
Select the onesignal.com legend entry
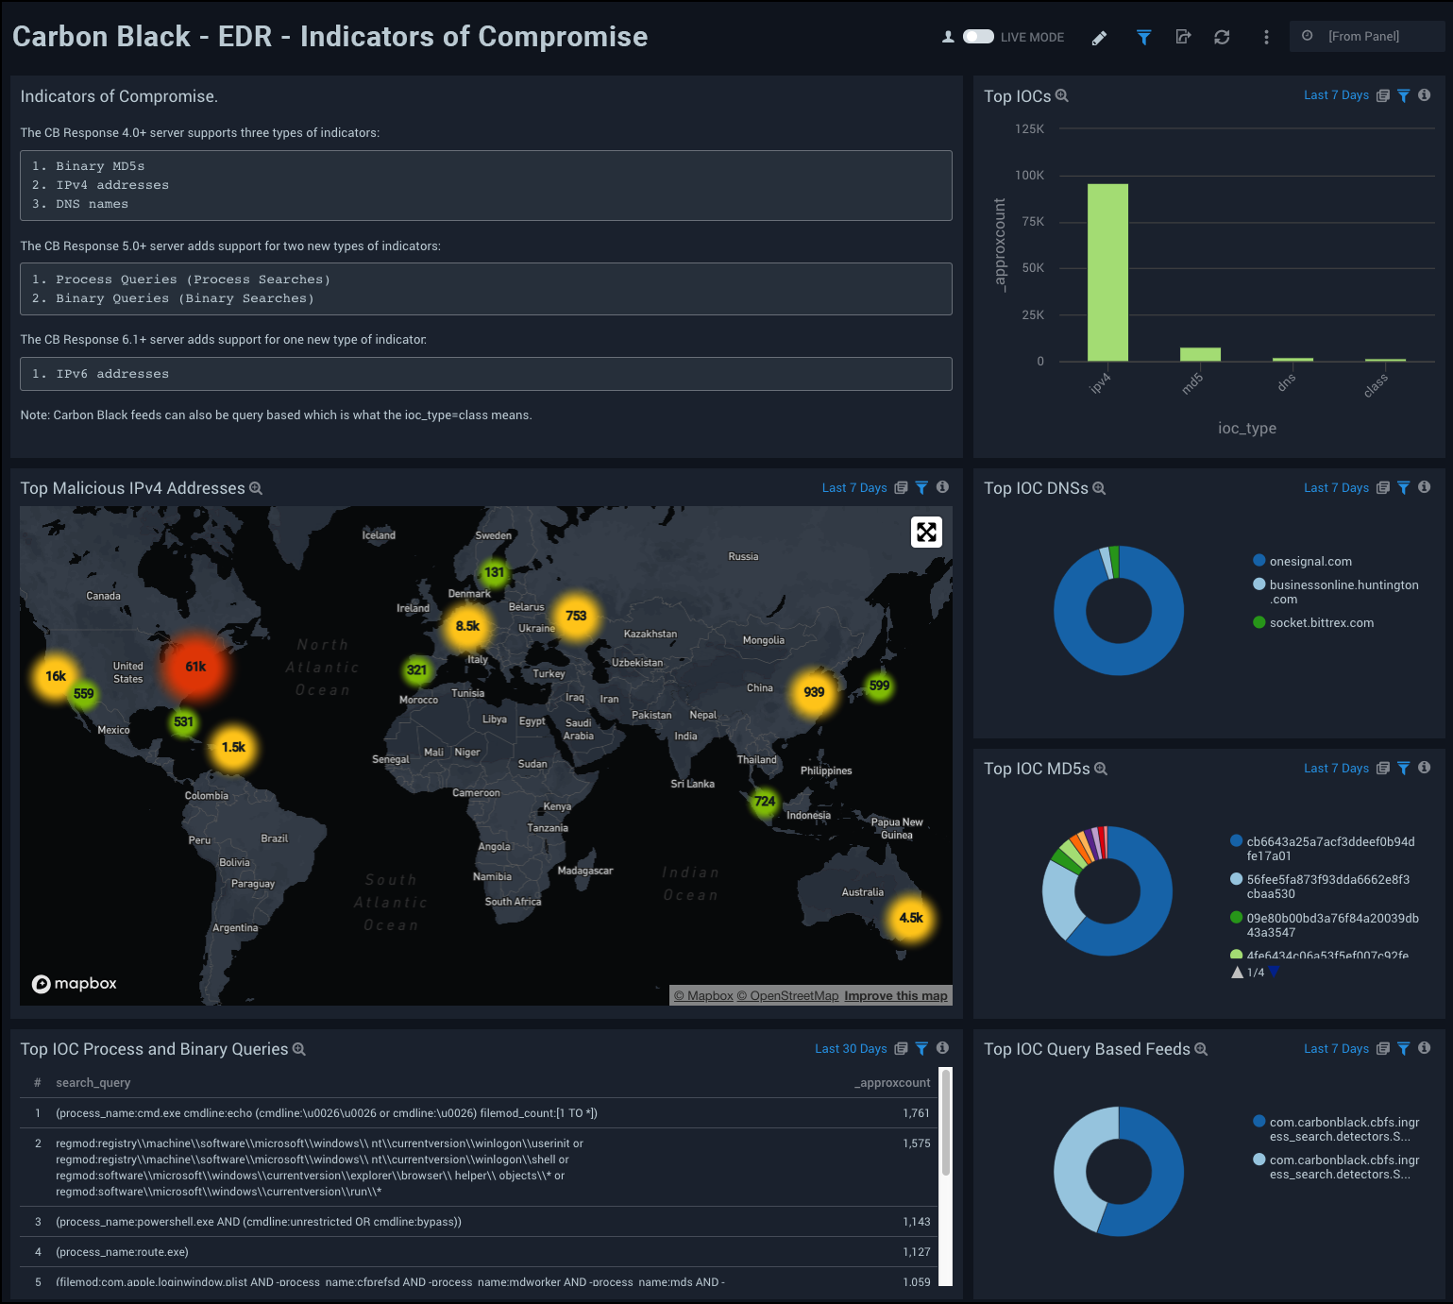click(1310, 561)
